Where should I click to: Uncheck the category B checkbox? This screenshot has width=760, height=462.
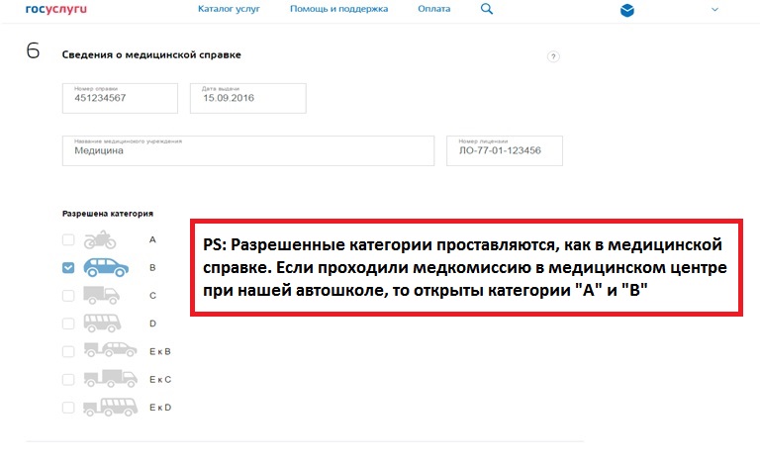click(68, 267)
